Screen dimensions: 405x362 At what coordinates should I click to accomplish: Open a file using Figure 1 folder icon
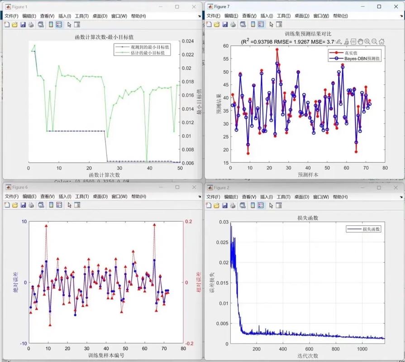coord(15,25)
